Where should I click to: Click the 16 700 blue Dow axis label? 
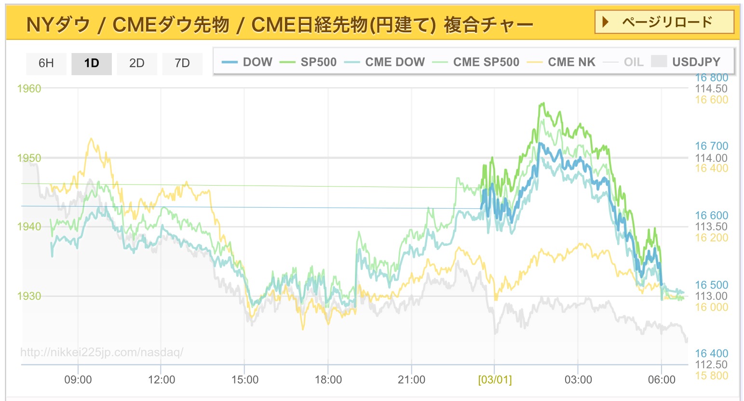(711, 146)
